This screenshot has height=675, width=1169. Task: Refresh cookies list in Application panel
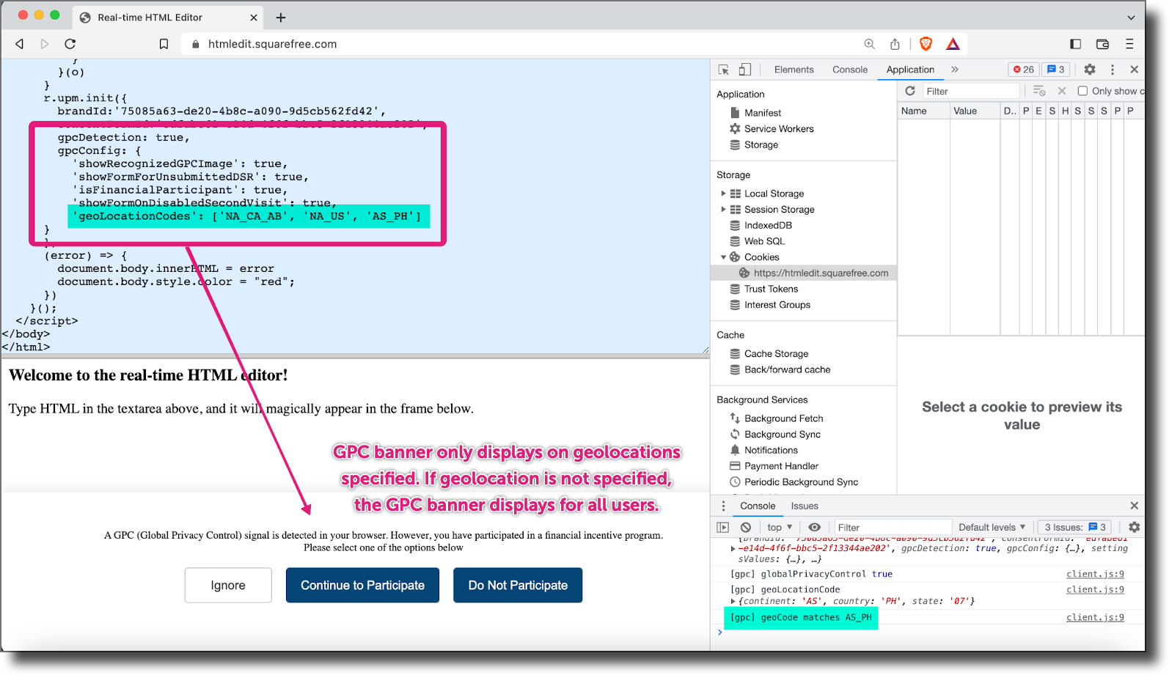click(910, 91)
